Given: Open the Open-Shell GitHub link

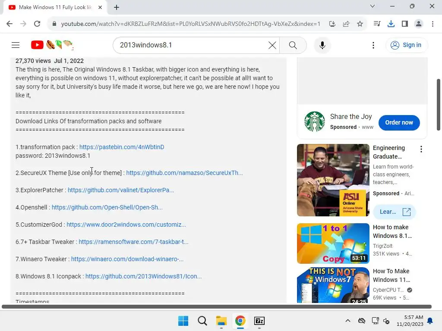Looking at the screenshot, I should point(107,207).
